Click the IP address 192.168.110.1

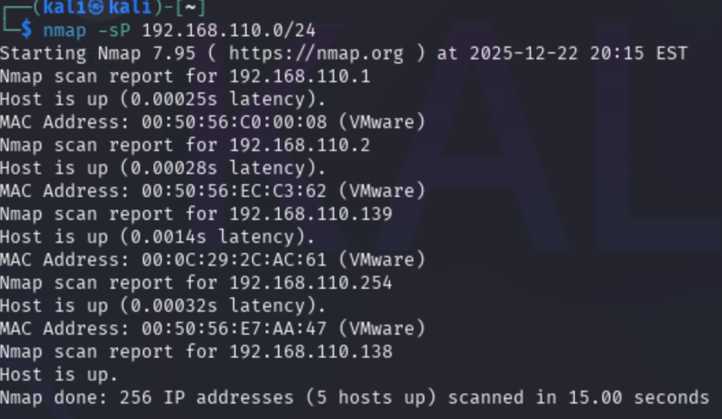[x=300, y=77]
